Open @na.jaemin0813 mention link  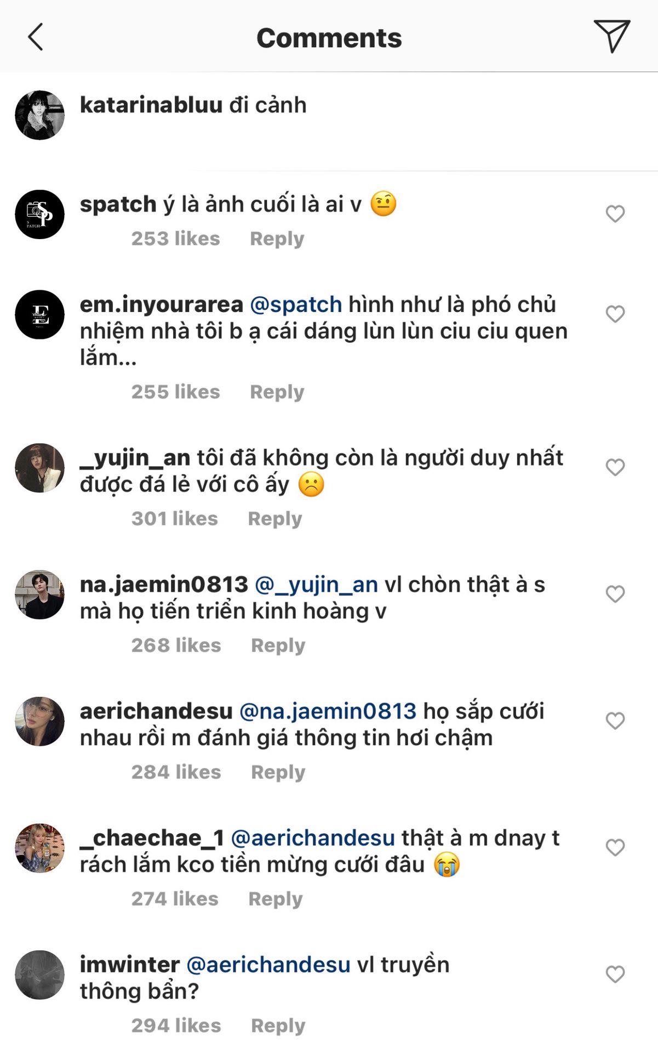click(328, 711)
